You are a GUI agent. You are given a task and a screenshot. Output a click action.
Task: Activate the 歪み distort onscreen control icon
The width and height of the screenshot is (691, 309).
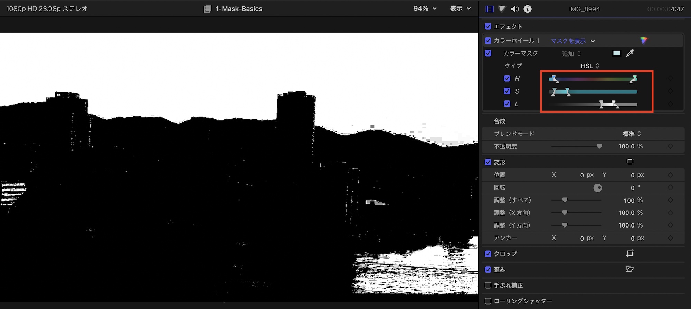coord(630,269)
